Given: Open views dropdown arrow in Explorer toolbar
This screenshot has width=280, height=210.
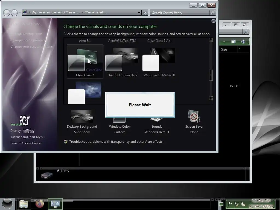Looking at the screenshot, I should [x=224, y=42].
